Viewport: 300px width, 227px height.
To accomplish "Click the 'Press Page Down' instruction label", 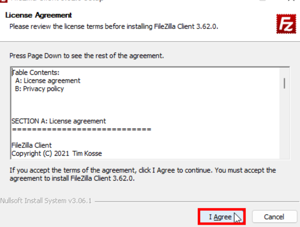I will [x=87, y=56].
